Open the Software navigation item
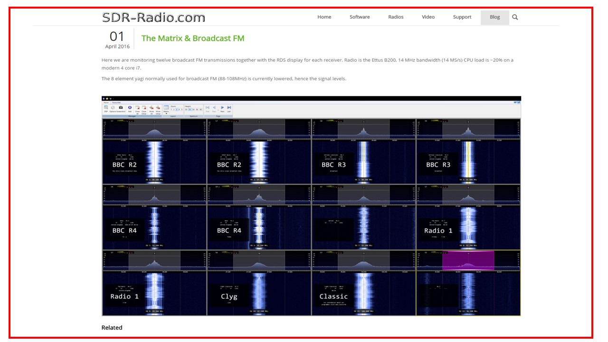The width and height of the screenshot is (608, 342). coord(360,17)
